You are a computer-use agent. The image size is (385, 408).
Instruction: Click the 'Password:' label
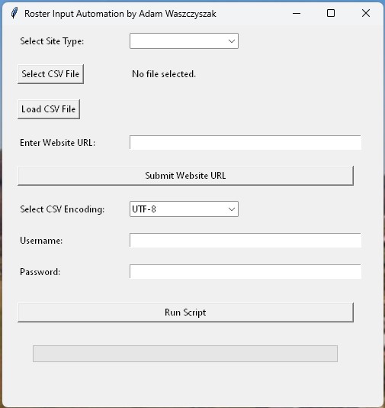[x=40, y=272]
